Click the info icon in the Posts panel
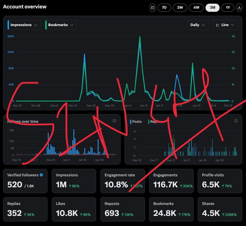The width and height of the screenshot is (246, 226). click(236, 121)
